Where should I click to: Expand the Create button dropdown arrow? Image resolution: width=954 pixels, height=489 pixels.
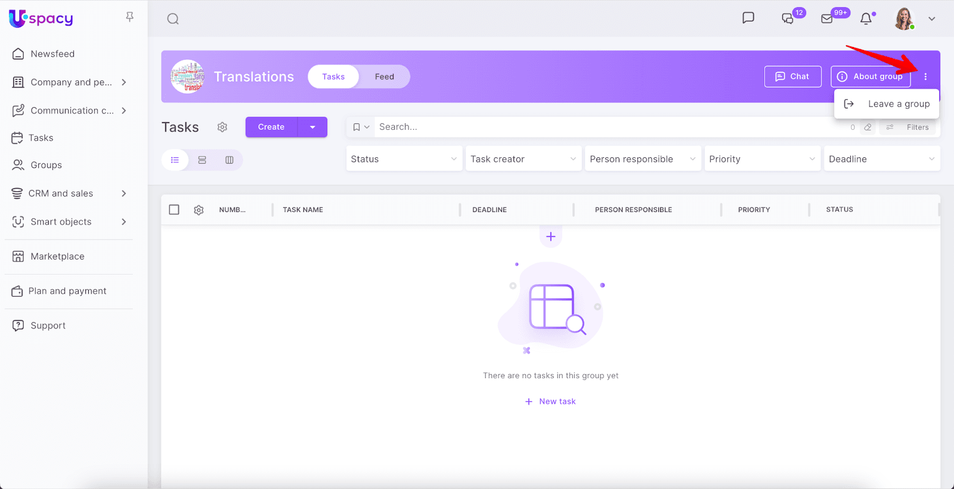[312, 127]
